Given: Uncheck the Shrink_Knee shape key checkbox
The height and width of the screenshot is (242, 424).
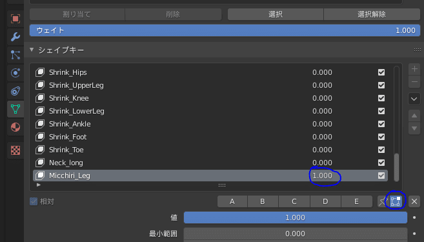Looking at the screenshot, I should [381, 98].
